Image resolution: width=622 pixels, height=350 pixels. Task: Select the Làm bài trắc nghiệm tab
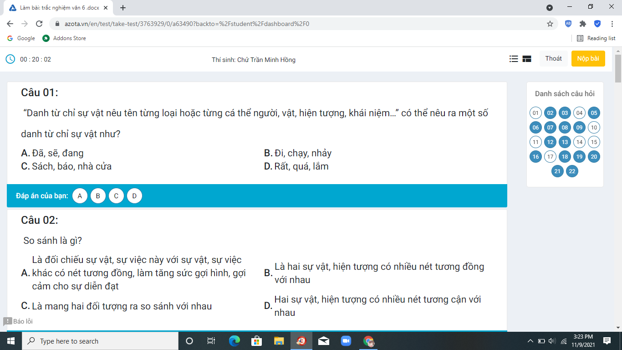click(59, 8)
